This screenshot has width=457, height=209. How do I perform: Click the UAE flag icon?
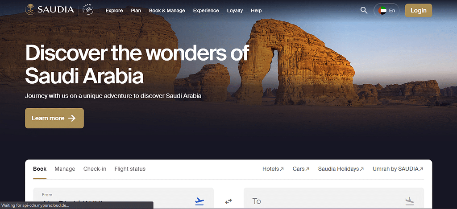point(382,10)
